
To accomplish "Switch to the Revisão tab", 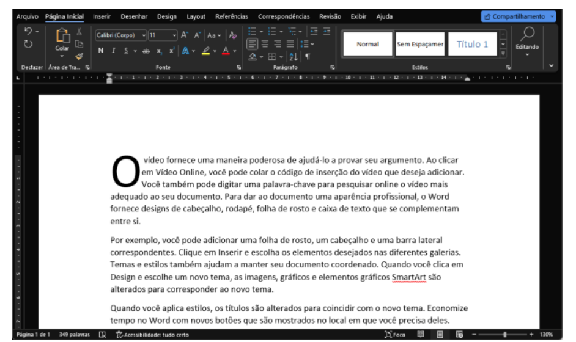I will coord(330,16).
